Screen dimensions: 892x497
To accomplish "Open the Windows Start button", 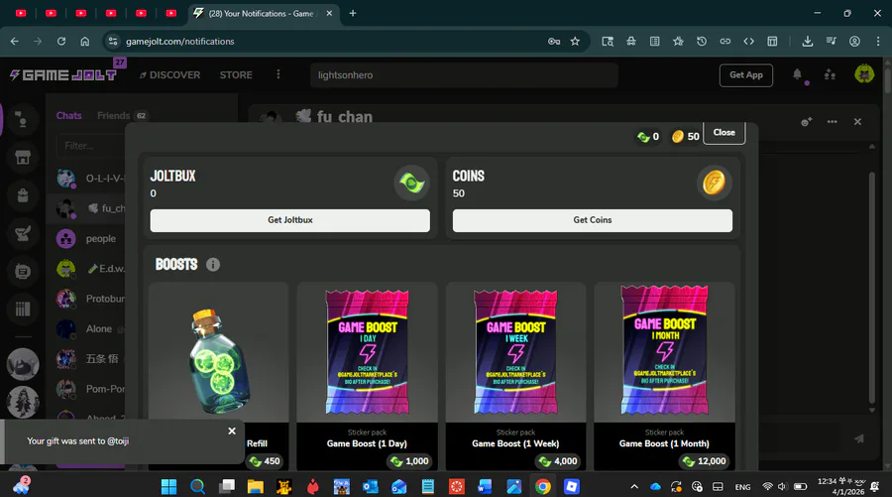I will pos(168,487).
